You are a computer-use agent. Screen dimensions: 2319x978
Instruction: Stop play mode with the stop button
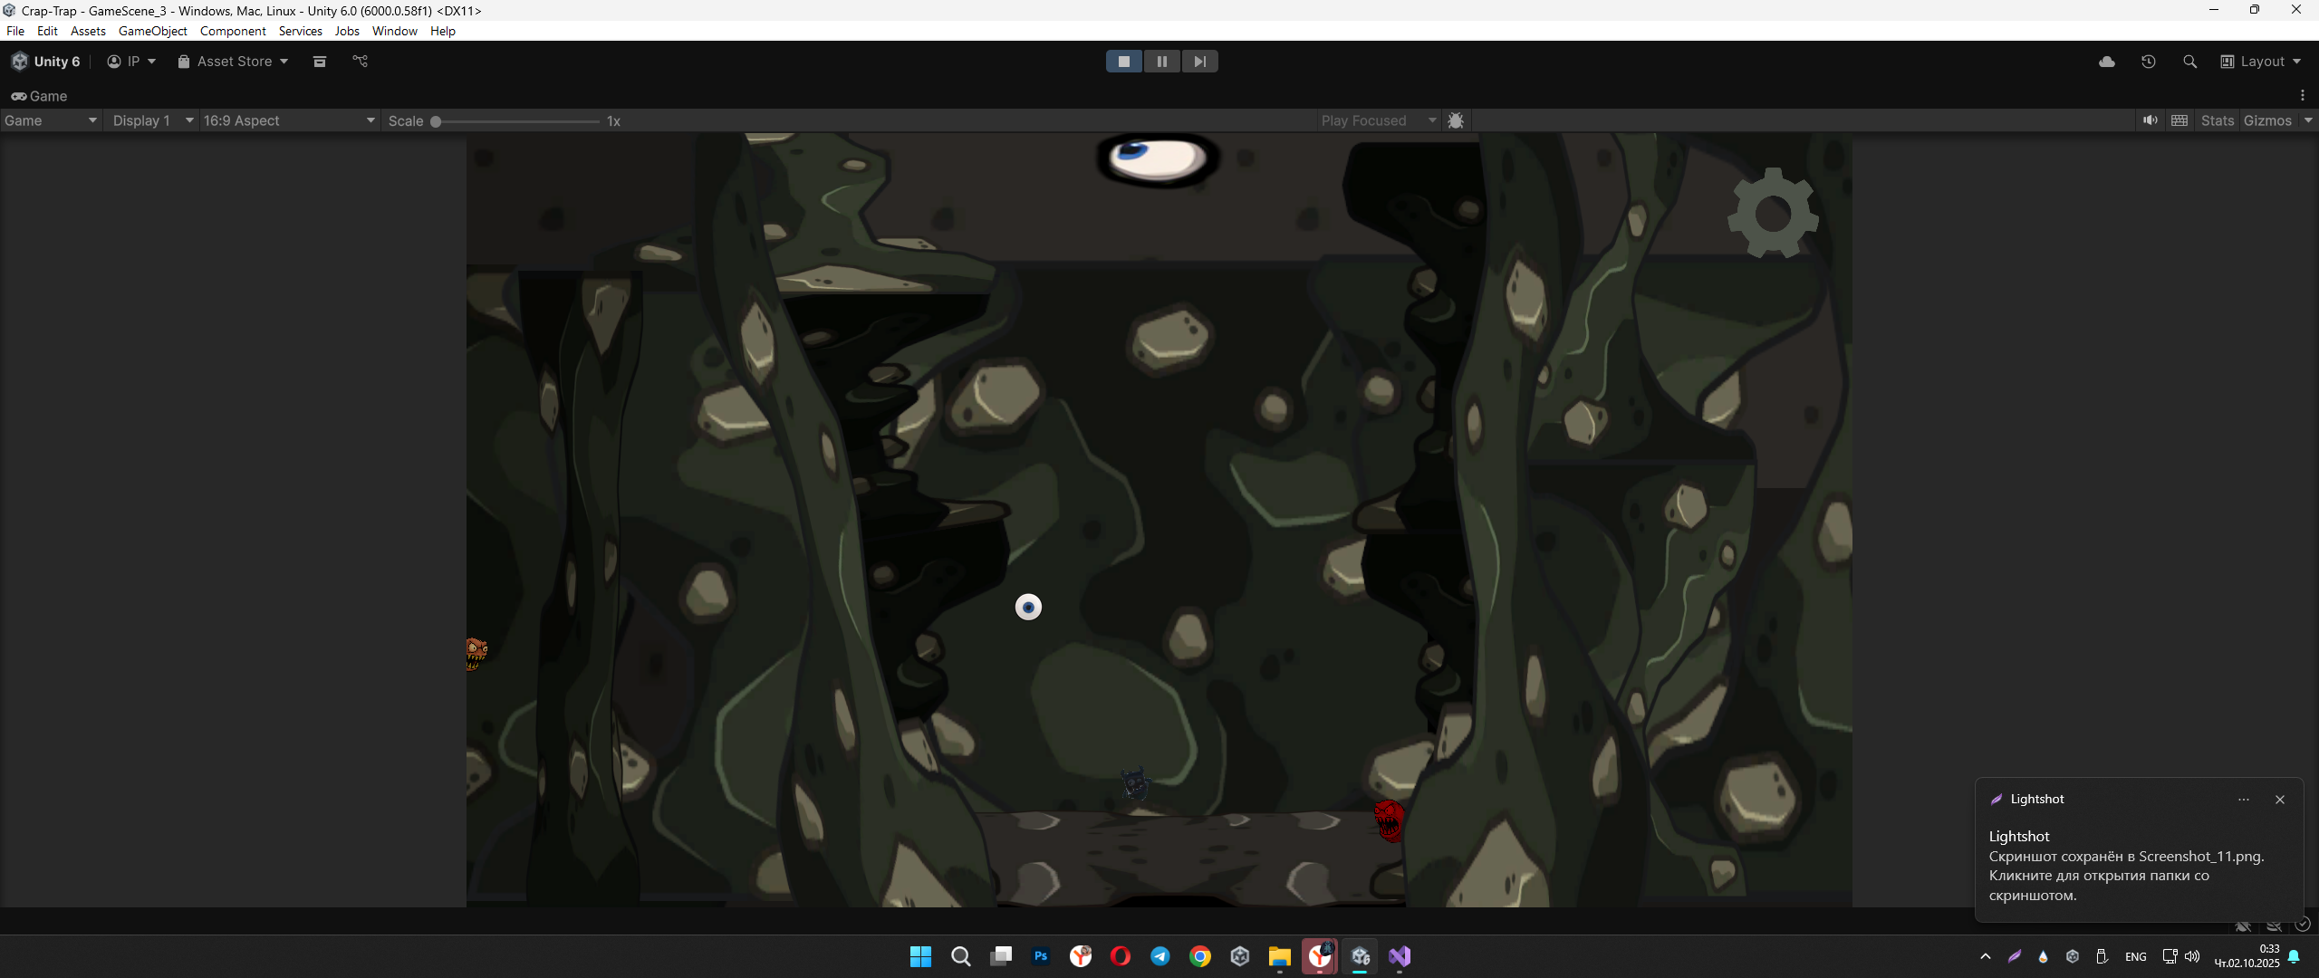pyautogui.click(x=1124, y=62)
